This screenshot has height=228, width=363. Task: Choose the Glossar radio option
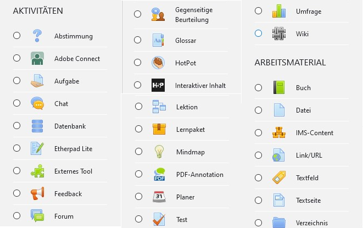(x=137, y=40)
